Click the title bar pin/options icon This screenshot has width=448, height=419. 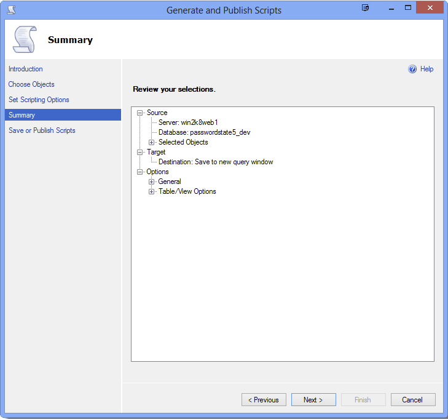tap(365, 8)
